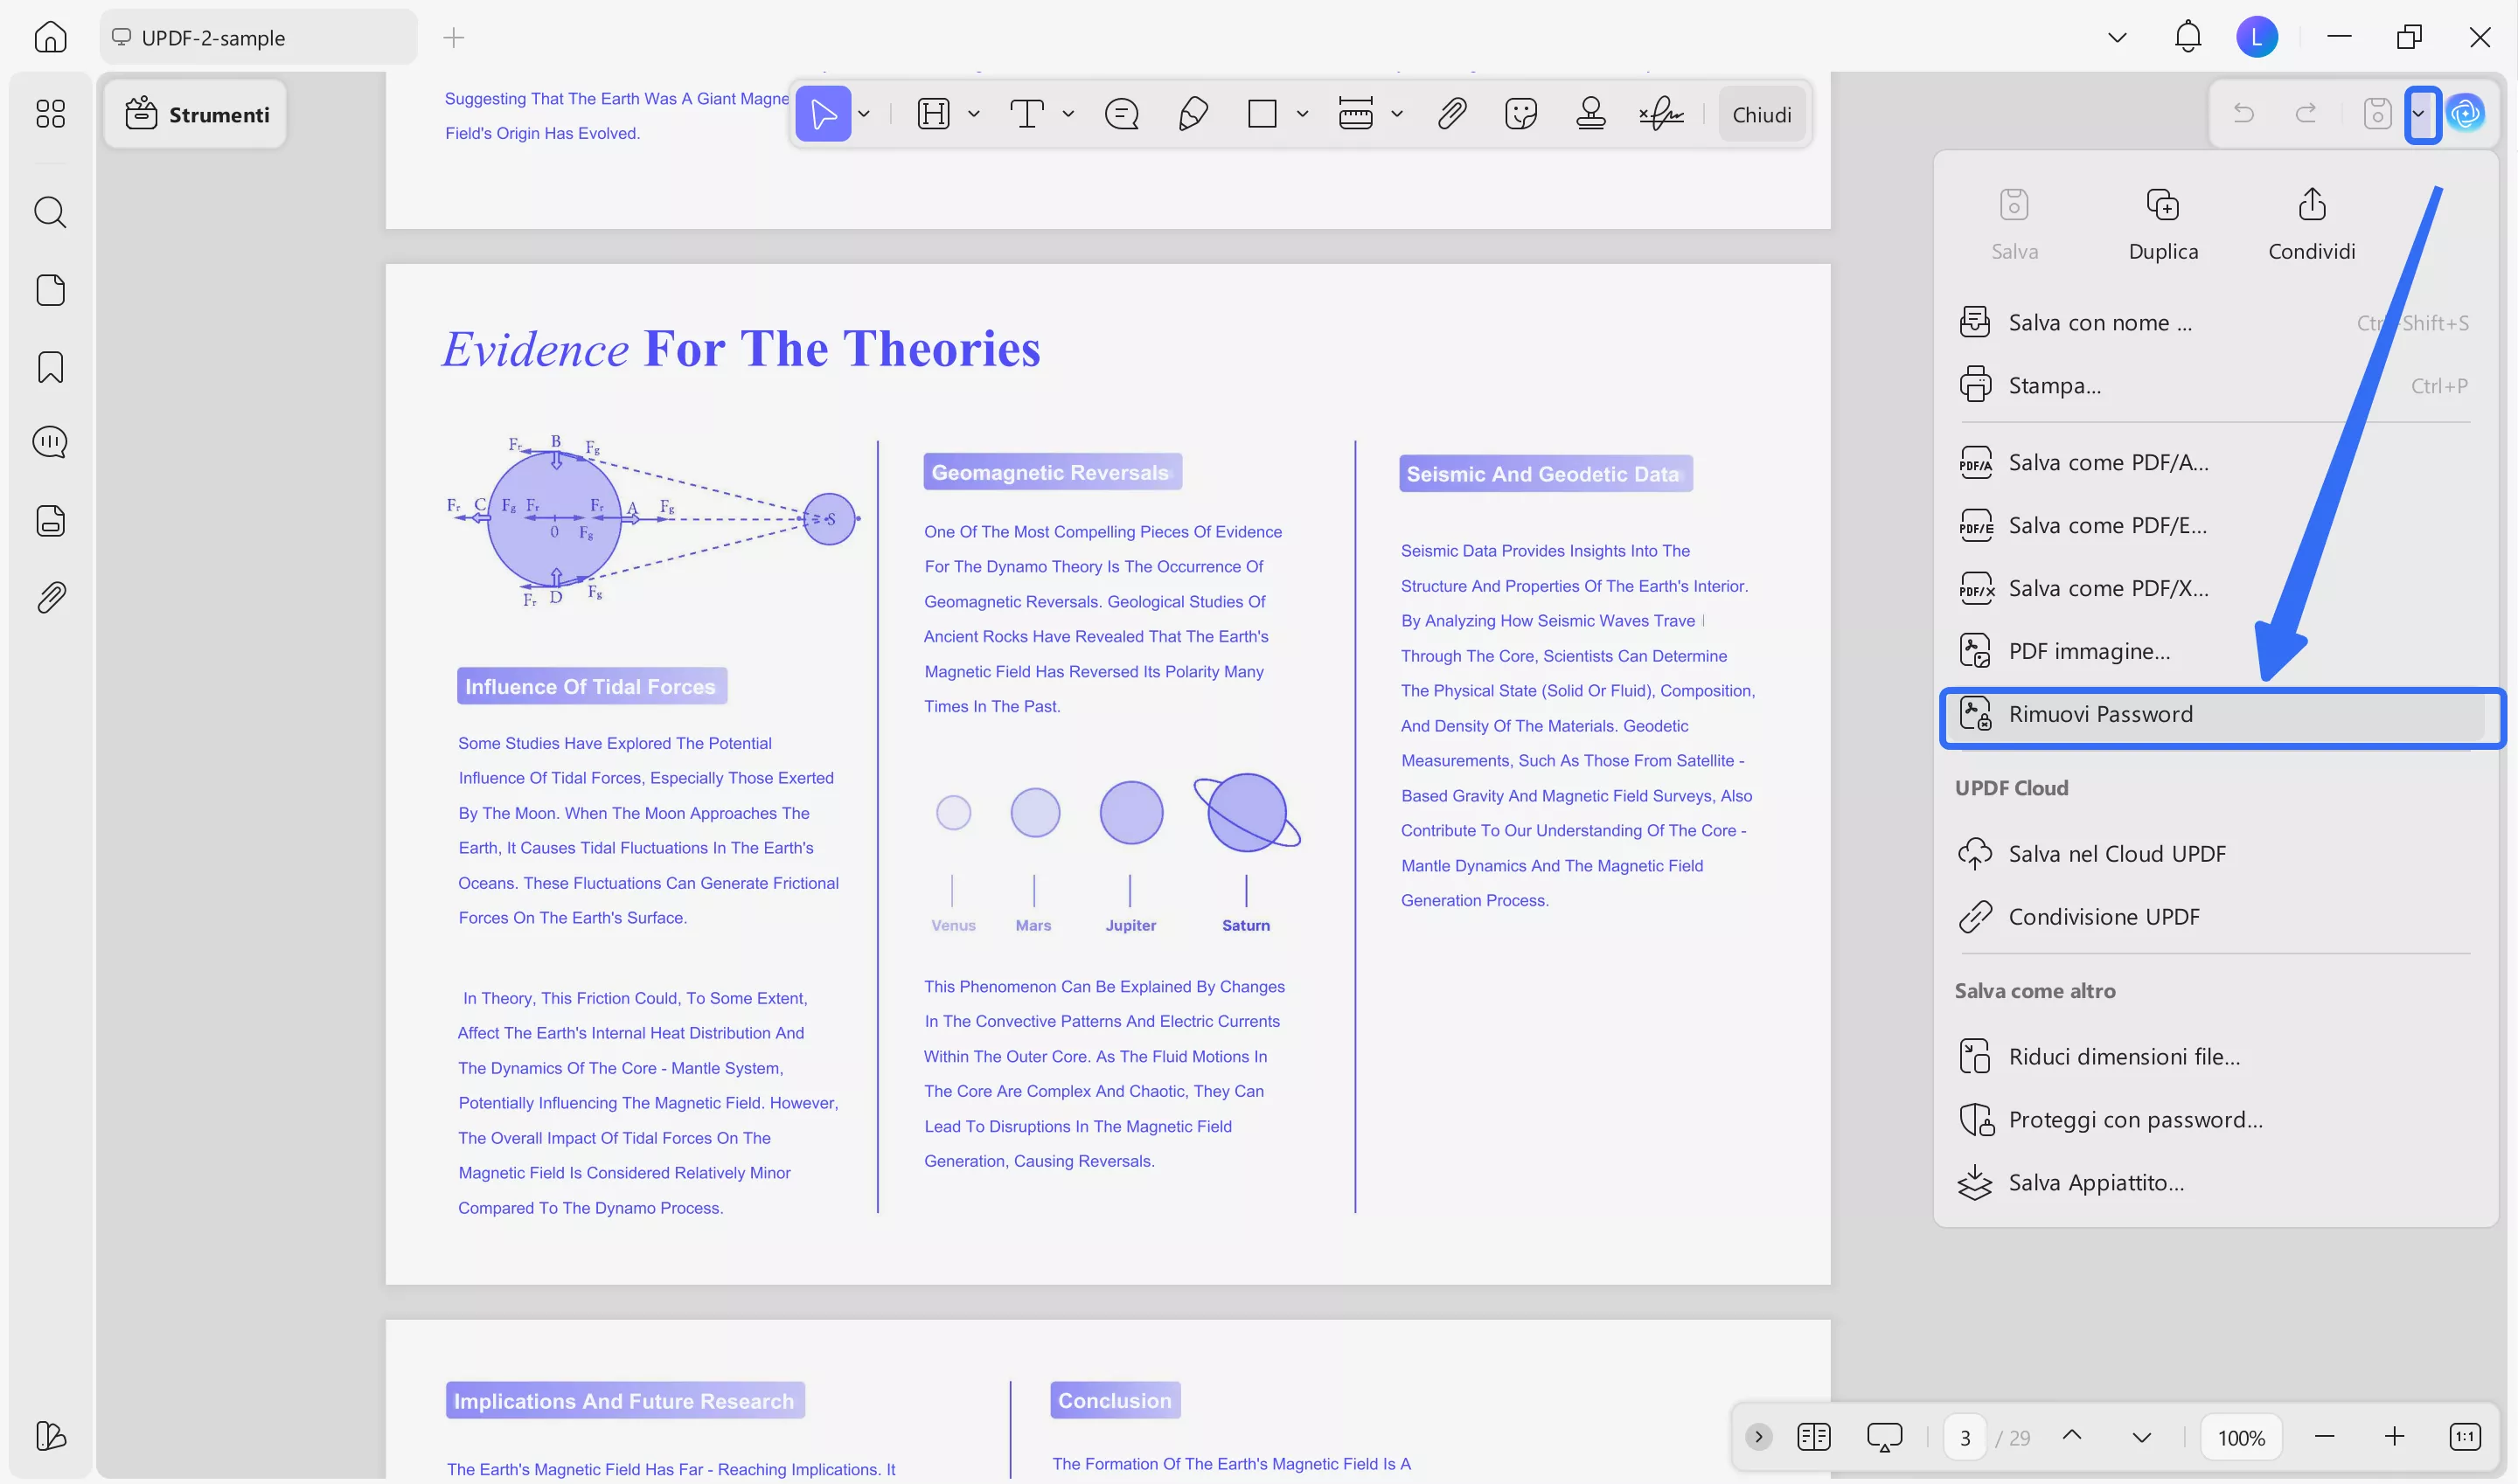
Task: Choose Salva come PDF/A option
Action: coord(2108,463)
